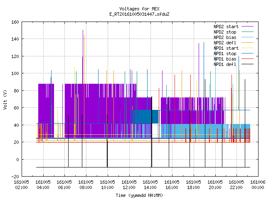Click the 160 y-axis tick label
266x199 pixels.
15,22
